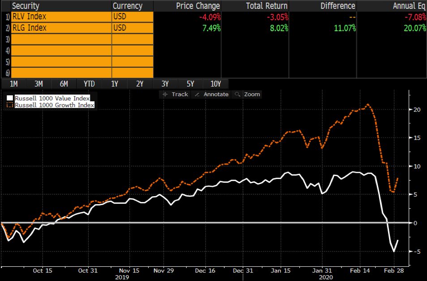The image size is (427, 281).
Task: Click the empty currency field in row 6
Action: (132, 73)
